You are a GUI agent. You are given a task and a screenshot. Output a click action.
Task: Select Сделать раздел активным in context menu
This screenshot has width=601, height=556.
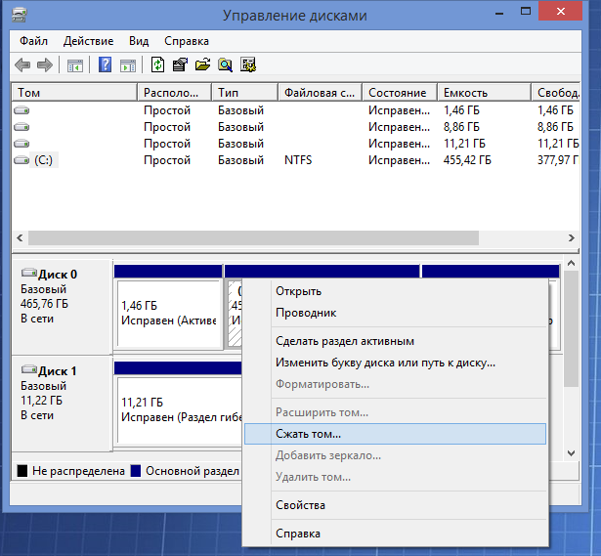[395, 341]
